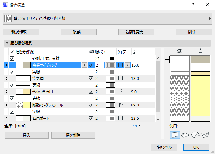Toggle end-line checkbox for 石膏ボード
Screen dimensions: 215x154
coord(91,119)
